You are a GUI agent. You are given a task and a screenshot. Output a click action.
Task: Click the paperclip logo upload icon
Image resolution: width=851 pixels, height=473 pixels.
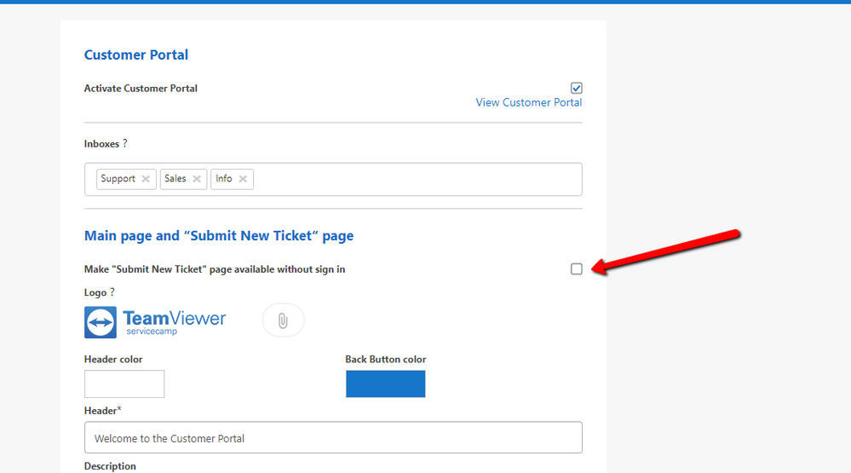point(283,320)
